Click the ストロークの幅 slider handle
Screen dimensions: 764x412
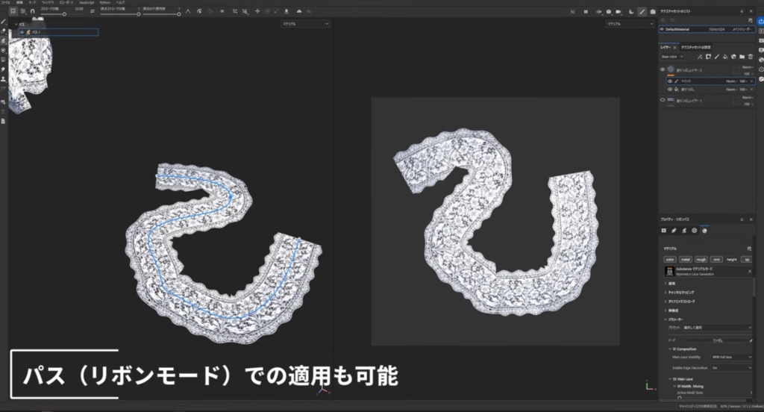coord(64,14)
